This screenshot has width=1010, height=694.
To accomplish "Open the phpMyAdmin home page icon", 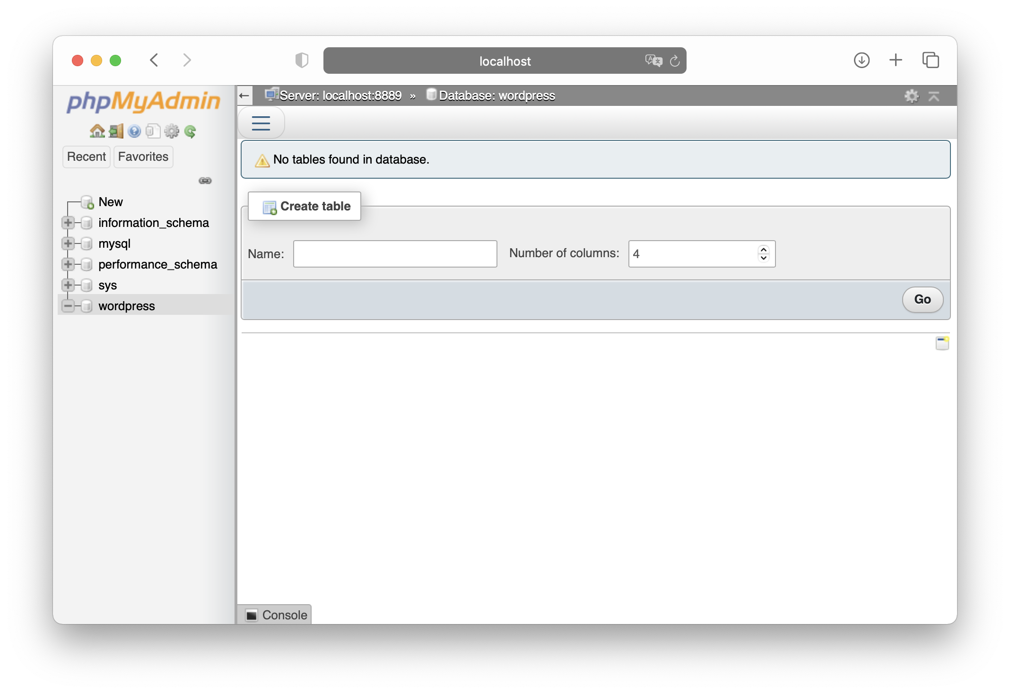I will pos(97,131).
